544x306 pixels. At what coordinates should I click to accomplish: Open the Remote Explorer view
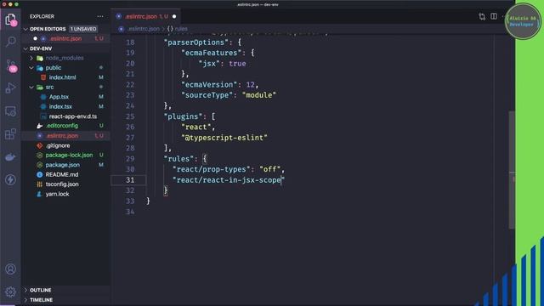[x=10, y=111]
